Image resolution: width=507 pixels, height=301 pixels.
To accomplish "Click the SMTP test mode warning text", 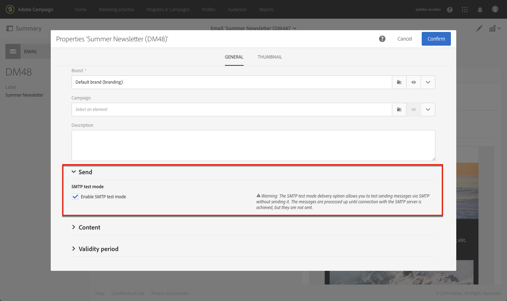I will tap(343, 202).
